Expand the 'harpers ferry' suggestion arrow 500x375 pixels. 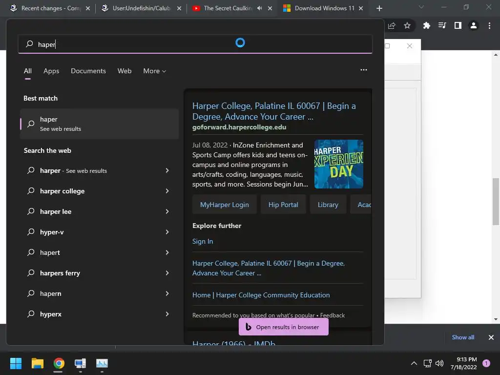(x=167, y=273)
